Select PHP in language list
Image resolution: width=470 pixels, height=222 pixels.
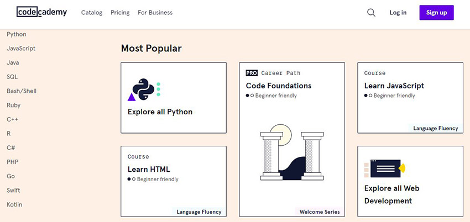pyautogui.click(x=13, y=162)
